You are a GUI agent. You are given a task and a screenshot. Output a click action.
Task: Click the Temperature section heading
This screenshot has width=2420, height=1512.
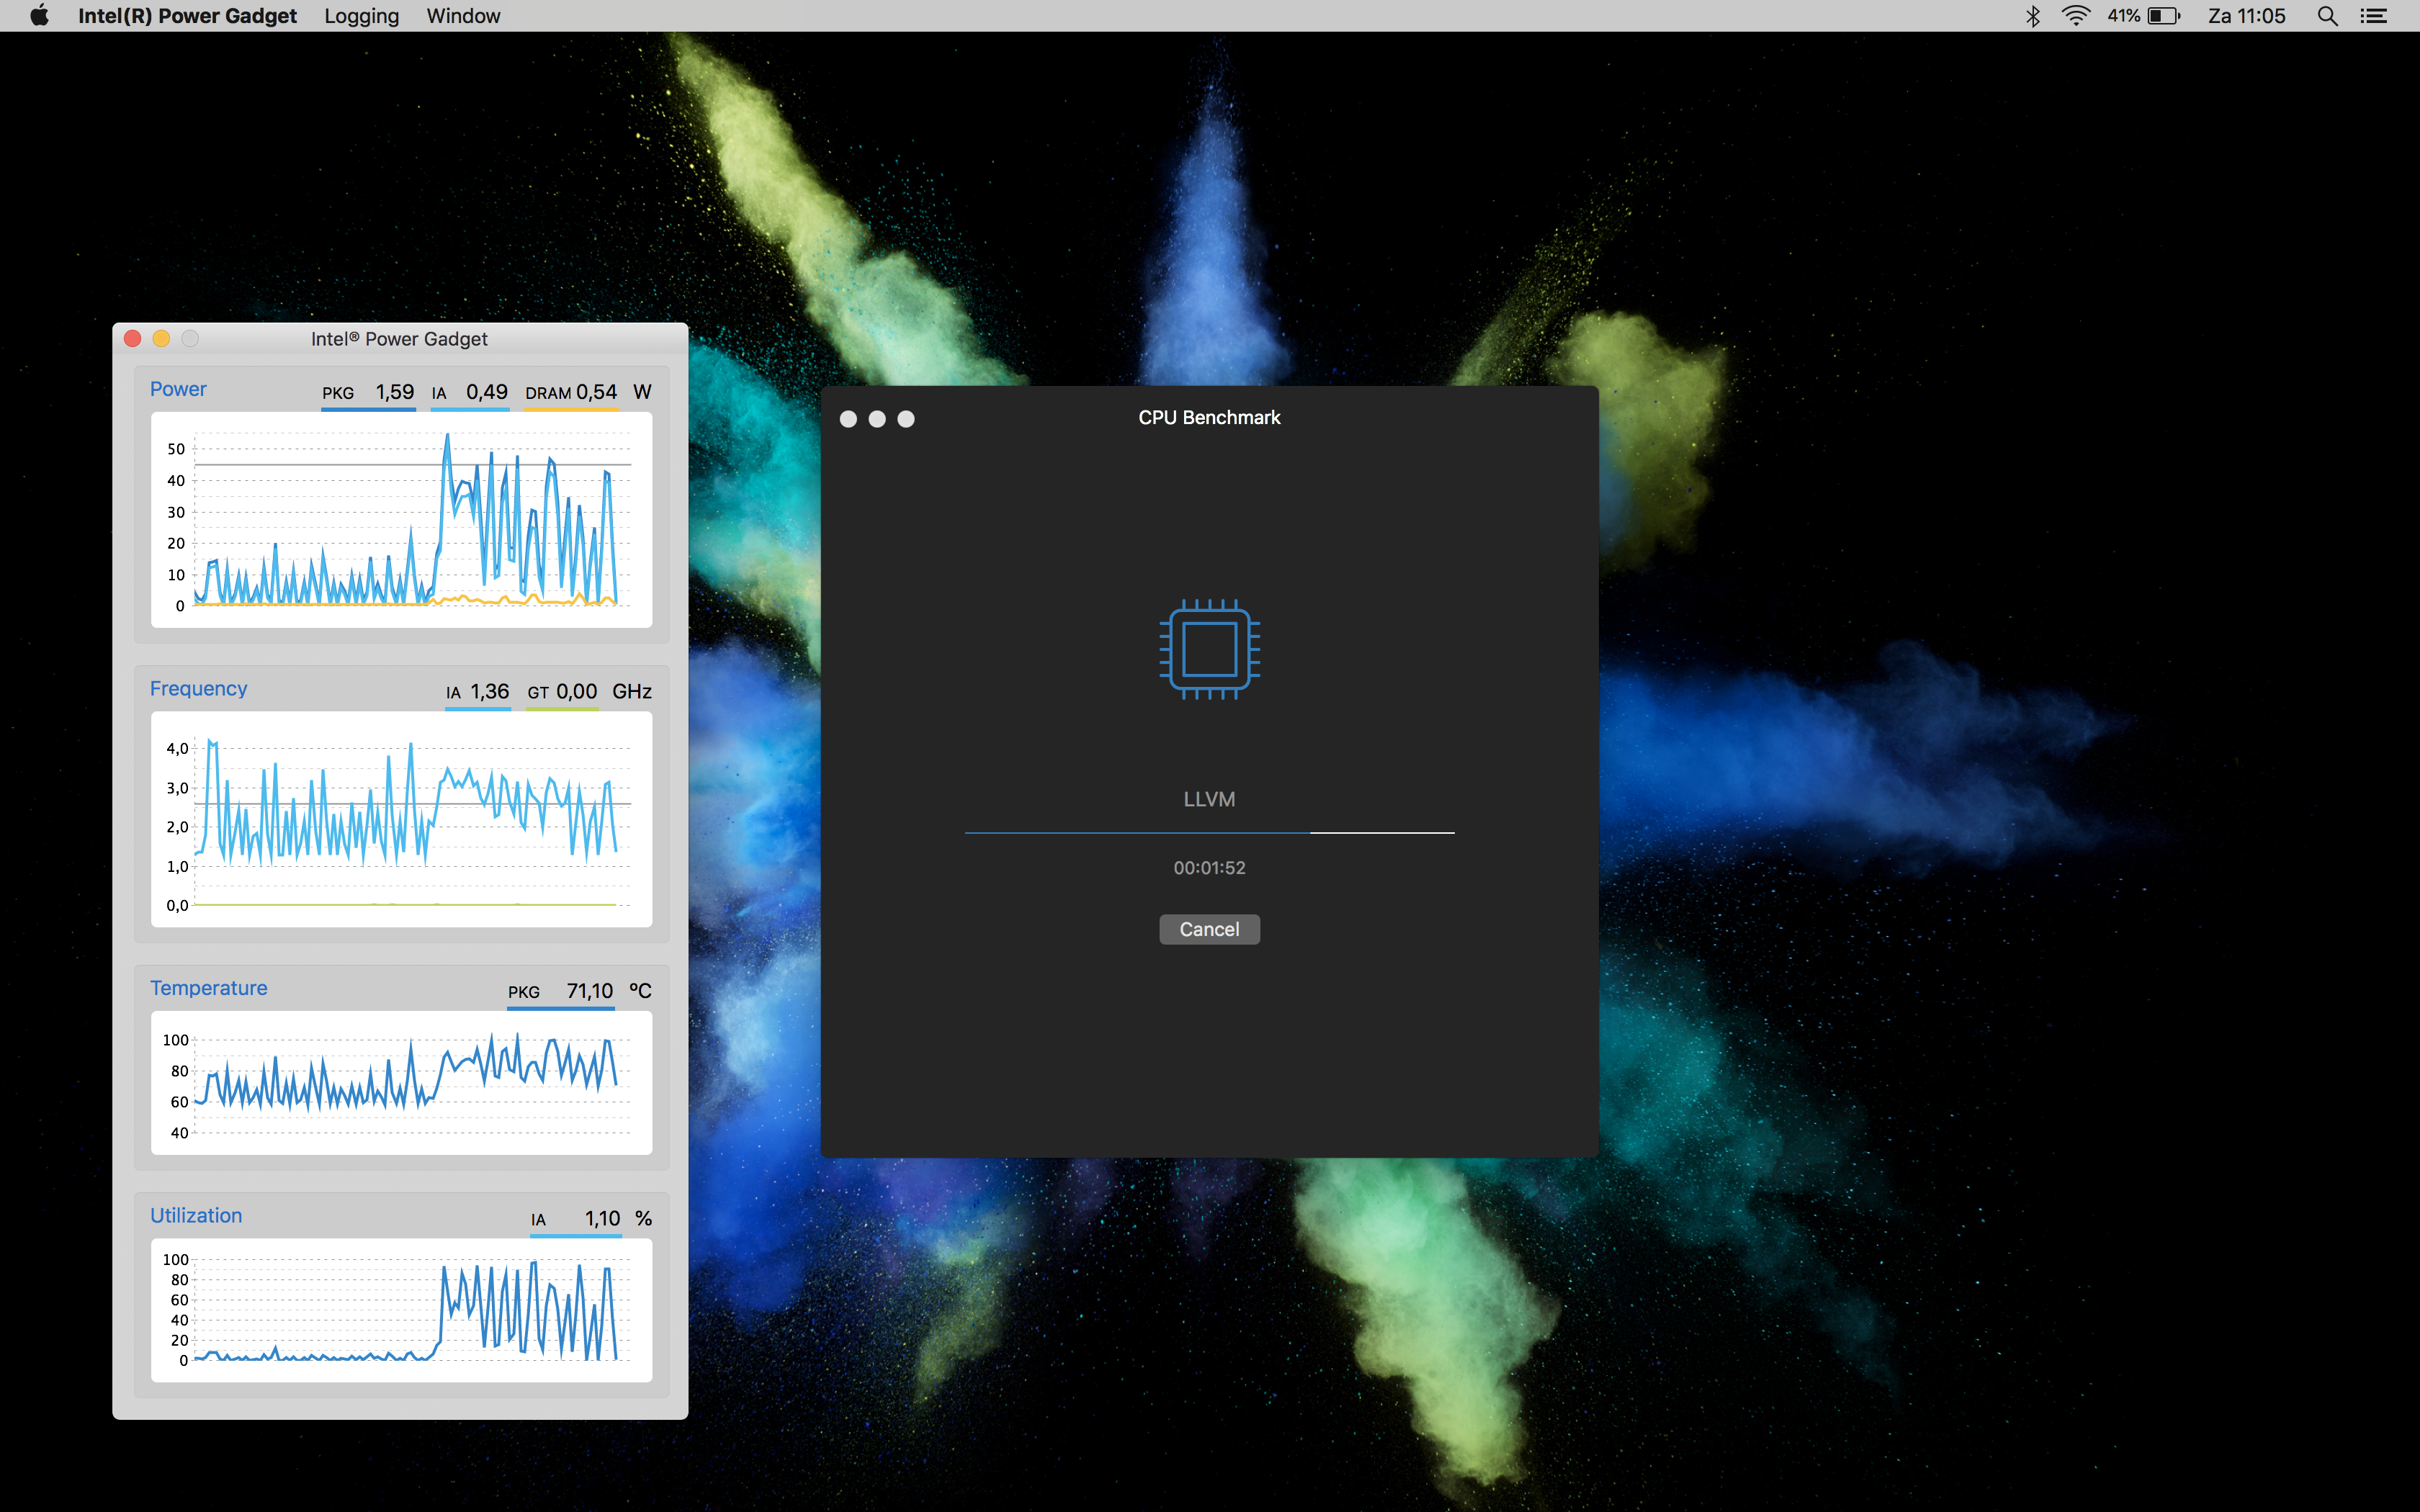click(208, 988)
